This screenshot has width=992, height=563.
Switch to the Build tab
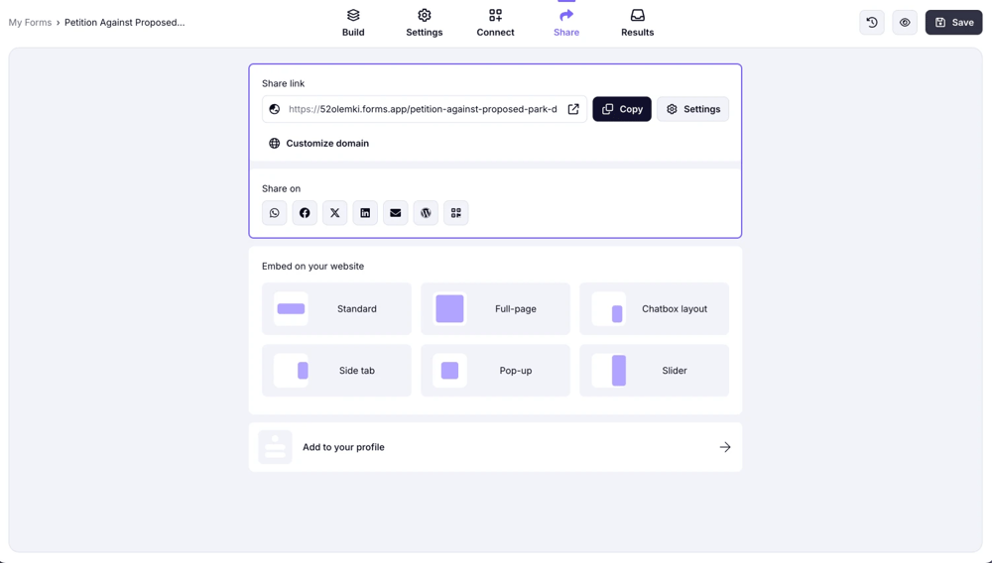click(x=353, y=23)
